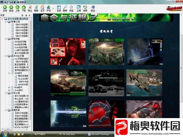183x137 pixels.
Task: Expand the Scrin战术 subtree
Action: point(9,90)
